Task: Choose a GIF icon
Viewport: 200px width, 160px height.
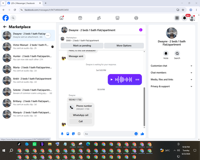Action: pos(79,134)
